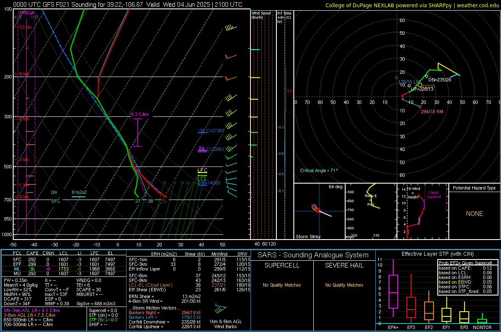Click the sounding title '0000 UTC GFS F021 Sounding'

click(55, 5)
